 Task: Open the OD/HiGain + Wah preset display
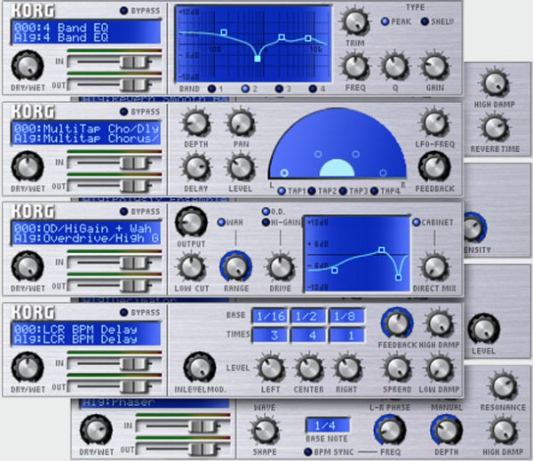86,234
